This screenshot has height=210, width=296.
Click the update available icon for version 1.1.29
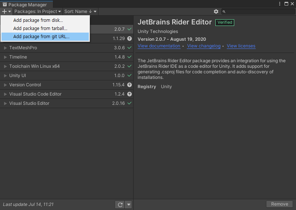point(129,39)
